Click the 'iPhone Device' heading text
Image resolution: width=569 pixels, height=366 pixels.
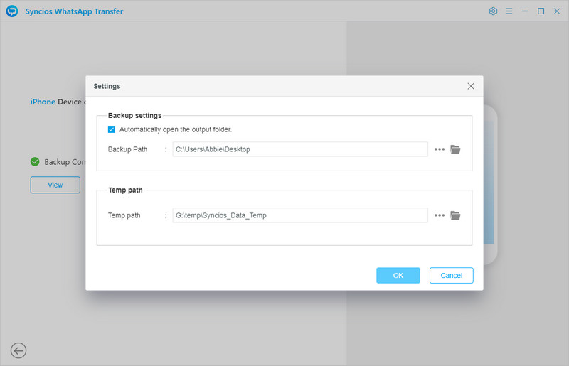[56, 102]
